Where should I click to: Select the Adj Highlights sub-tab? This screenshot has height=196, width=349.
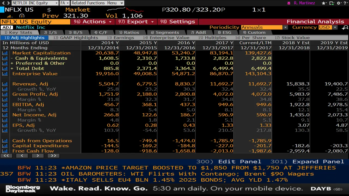click(x=24, y=38)
